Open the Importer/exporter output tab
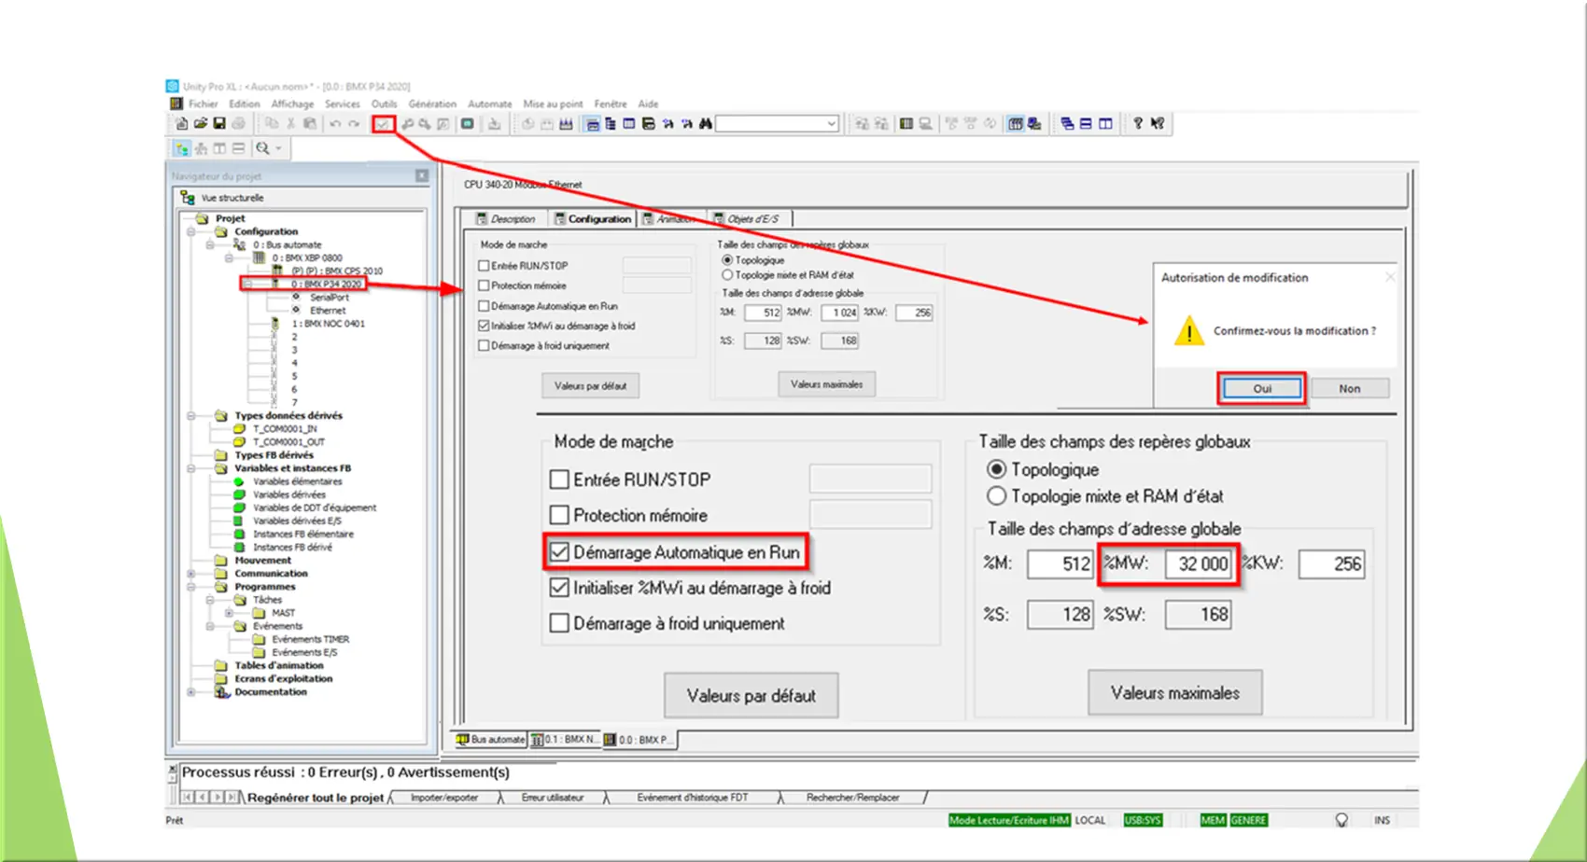The width and height of the screenshot is (1587, 862). [x=444, y=798]
